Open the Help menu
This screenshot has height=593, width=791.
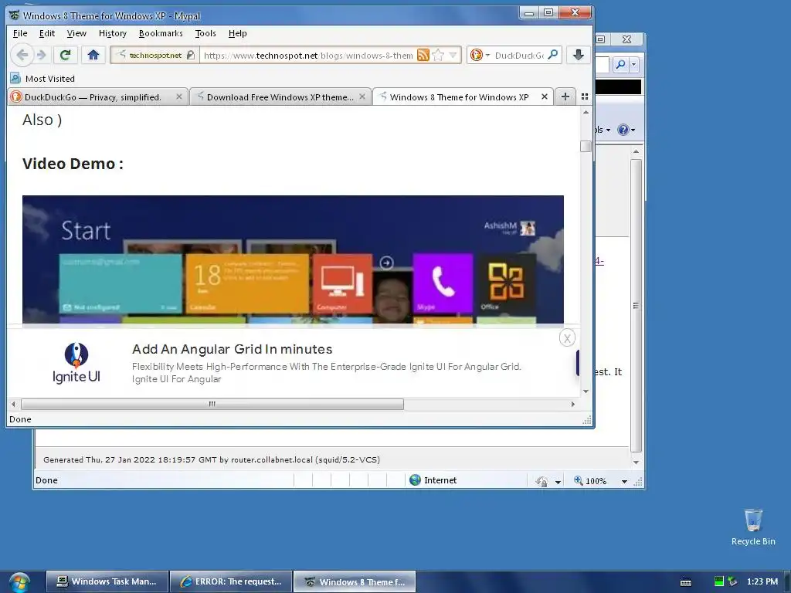click(238, 33)
